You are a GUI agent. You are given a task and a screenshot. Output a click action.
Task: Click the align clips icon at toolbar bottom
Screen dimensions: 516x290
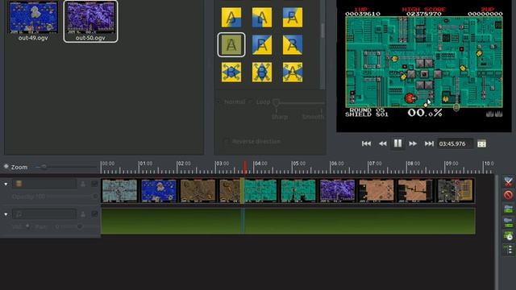click(508, 249)
